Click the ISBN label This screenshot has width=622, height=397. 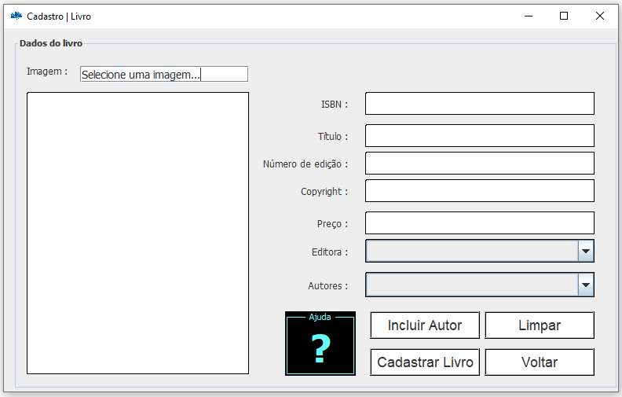click(335, 105)
